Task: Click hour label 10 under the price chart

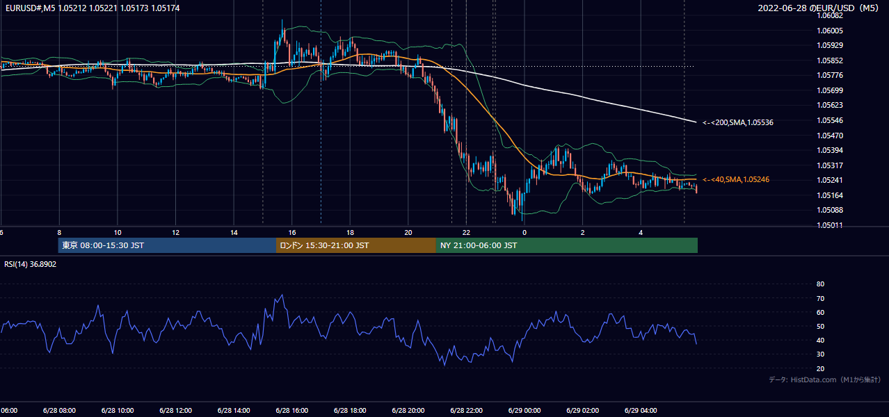Action: tap(118, 232)
